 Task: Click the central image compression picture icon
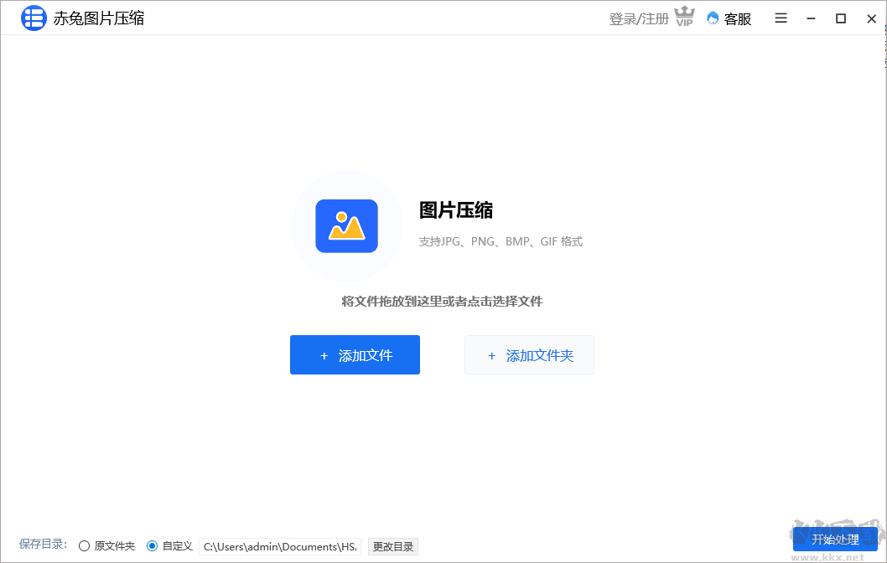(346, 225)
